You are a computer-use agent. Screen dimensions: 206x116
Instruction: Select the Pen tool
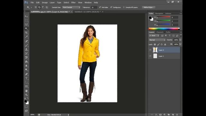click(26, 74)
